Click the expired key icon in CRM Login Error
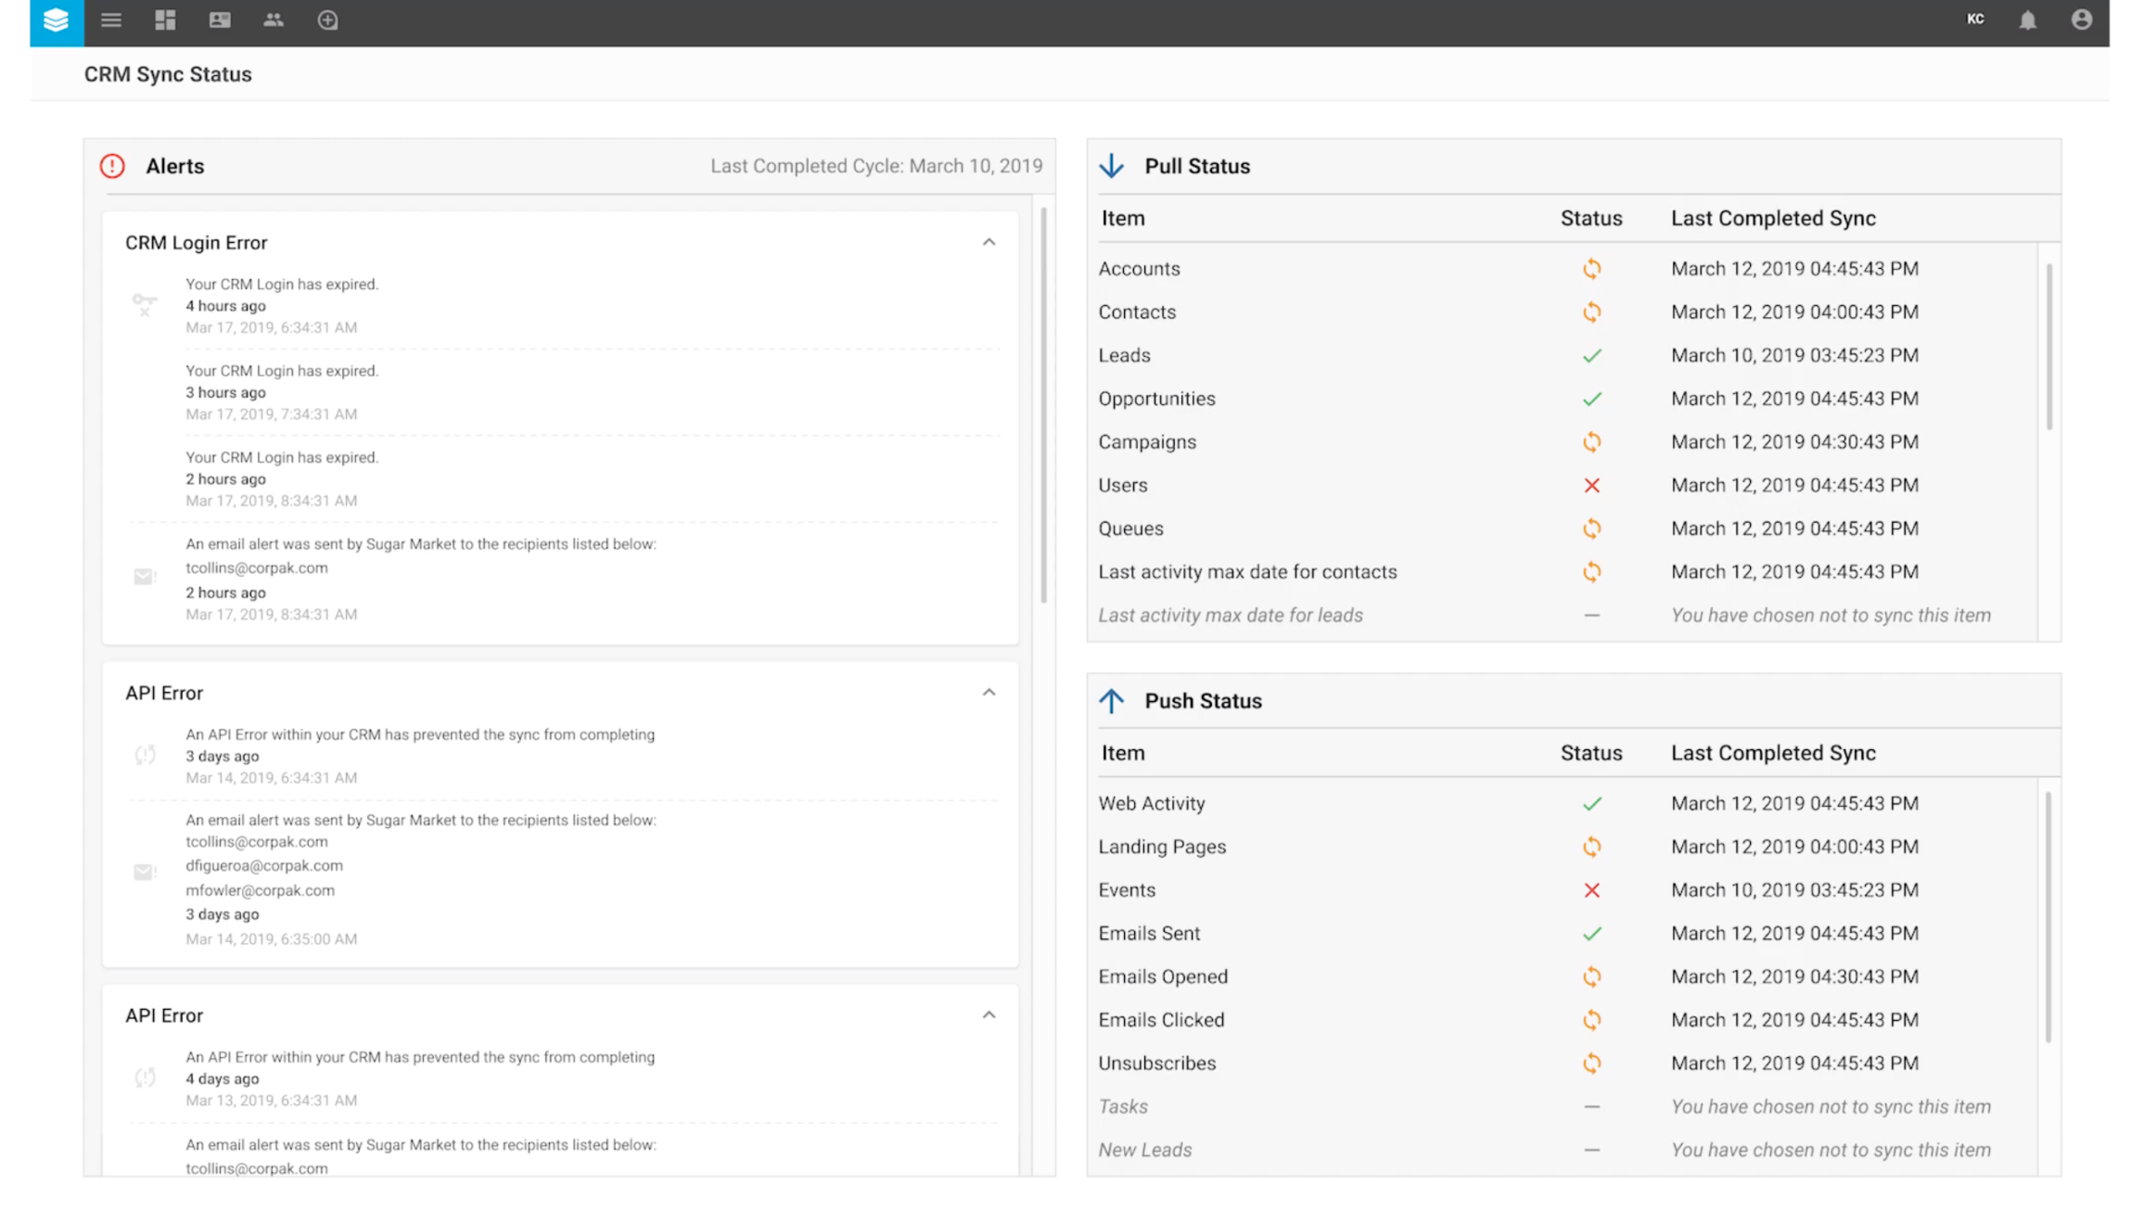The image size is (2144, 1211). [x=145, y=305]
